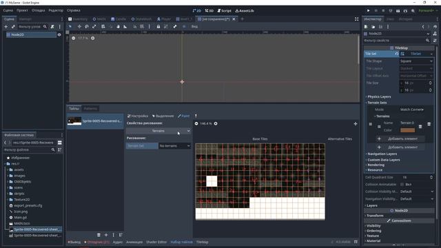Expand the Physics Layers section
Image resolution: width=441 pixels, height=248 pixels.
point(379,96)
